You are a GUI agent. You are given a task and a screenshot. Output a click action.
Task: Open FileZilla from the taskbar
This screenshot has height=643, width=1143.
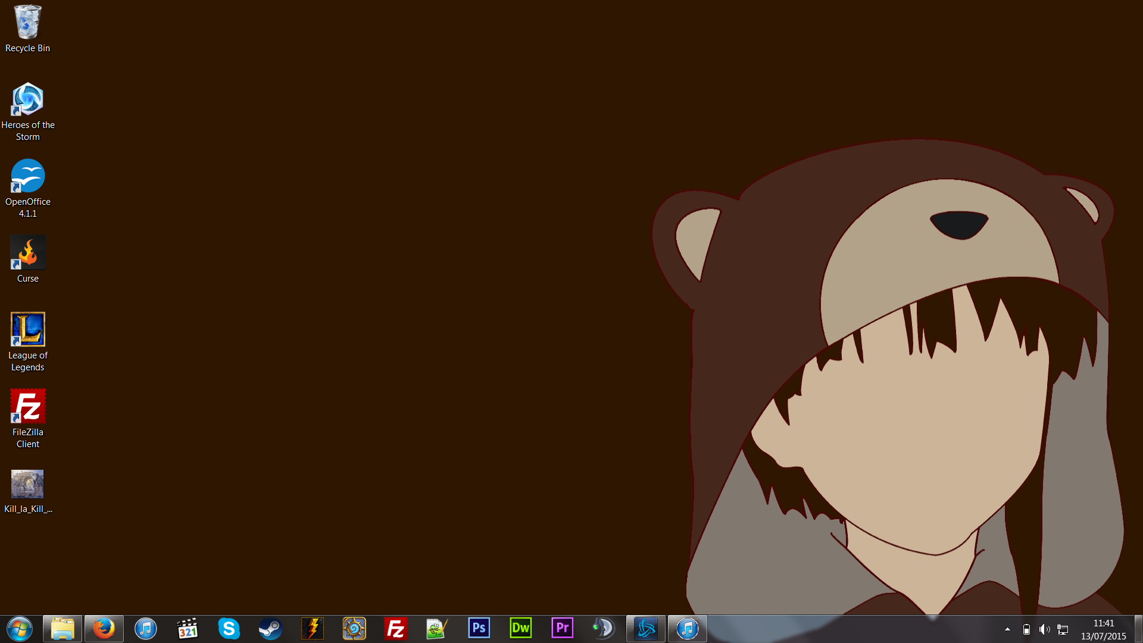point(396,629)
